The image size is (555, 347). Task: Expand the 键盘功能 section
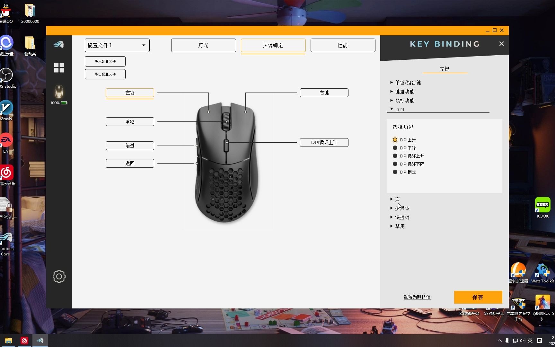coord(404,91)
